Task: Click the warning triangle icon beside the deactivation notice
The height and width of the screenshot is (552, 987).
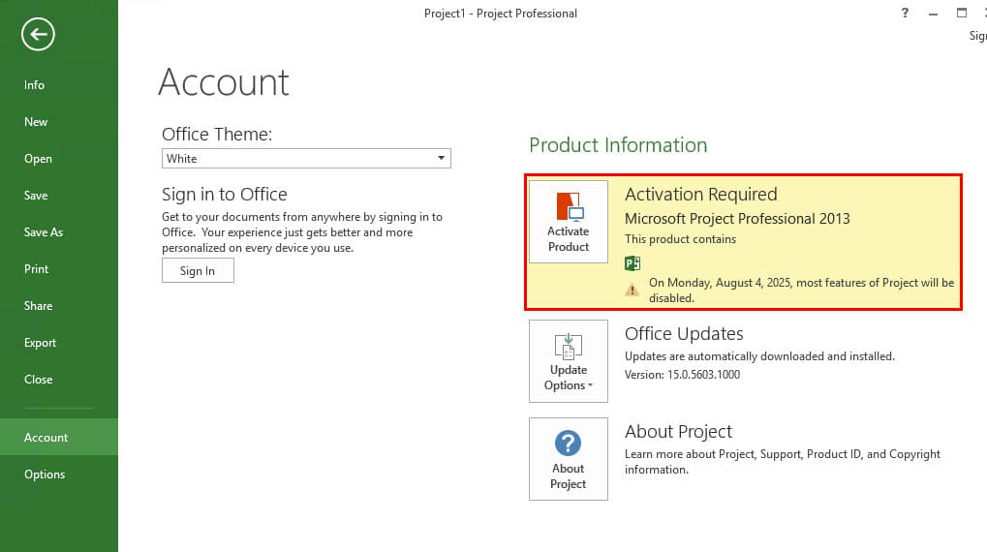Action: point(632,291)
